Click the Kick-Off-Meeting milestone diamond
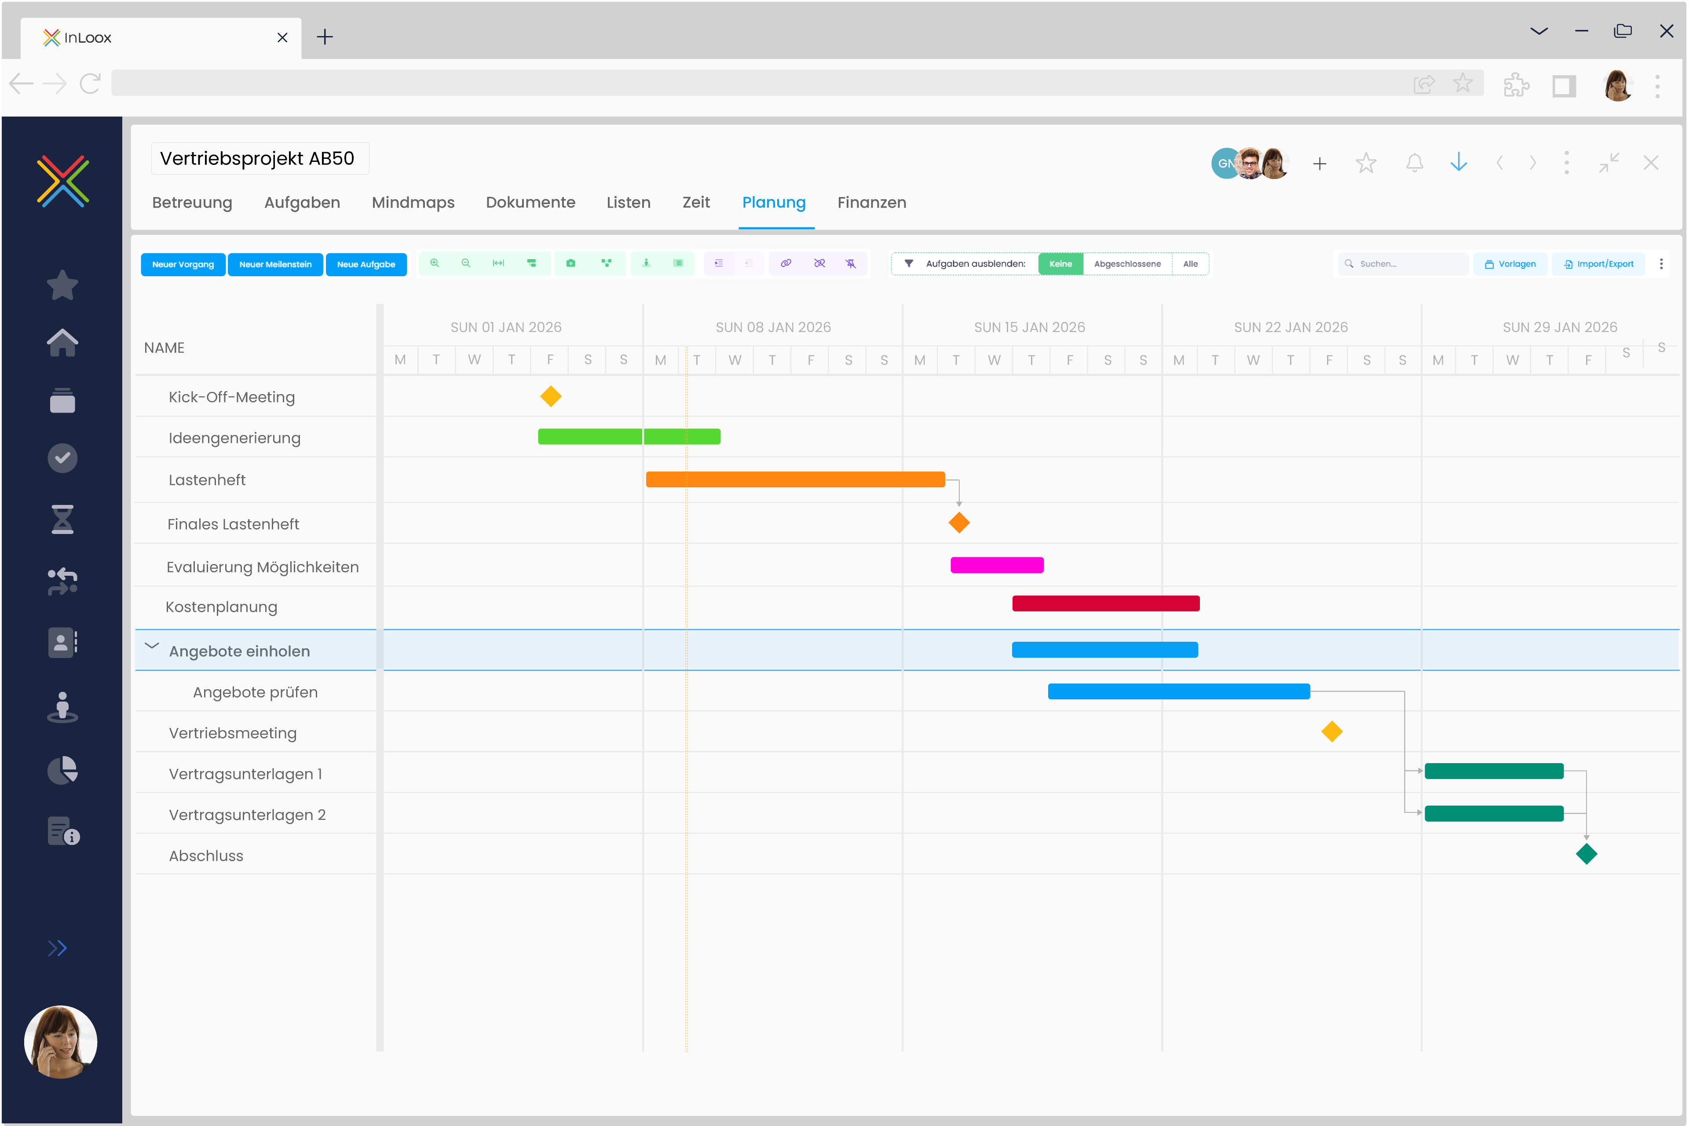Image resolution: width=1689 pixels, height=1126 pixels. [x=551, y=396]
